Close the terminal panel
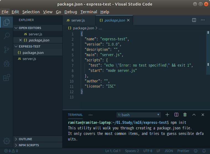This screenshot has height=154, width=210. point(203,115)
